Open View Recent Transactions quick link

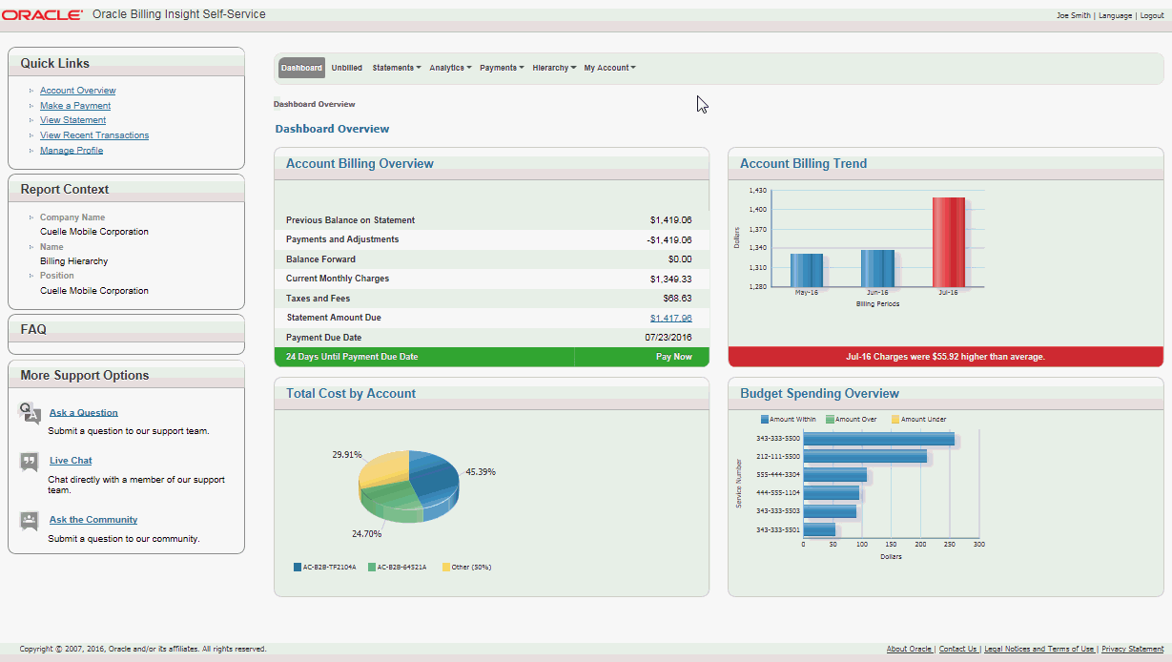point(94,135)
